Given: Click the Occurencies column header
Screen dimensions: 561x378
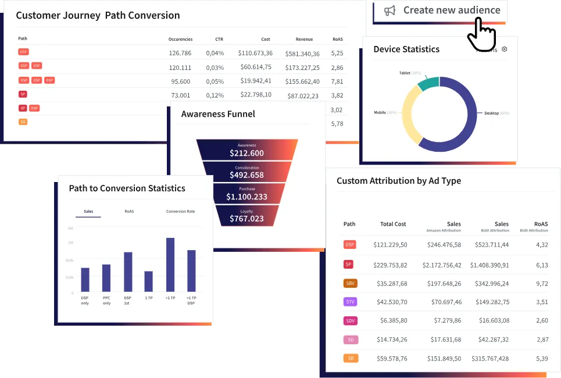Looking at the screenshot, I should [180, 39].
